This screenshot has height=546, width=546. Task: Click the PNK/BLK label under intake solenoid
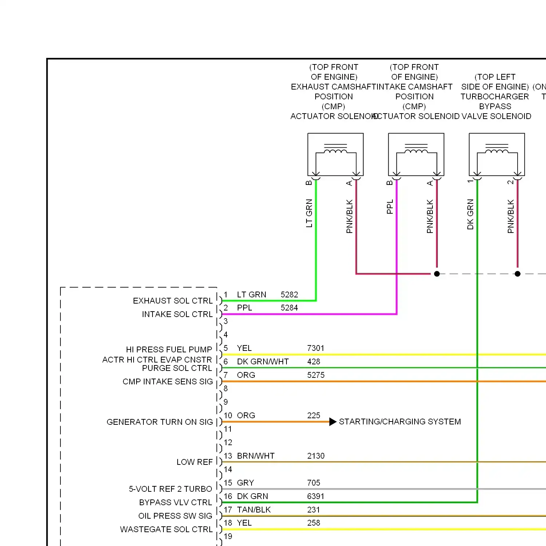pyautogui.click(x=430, y=216)
